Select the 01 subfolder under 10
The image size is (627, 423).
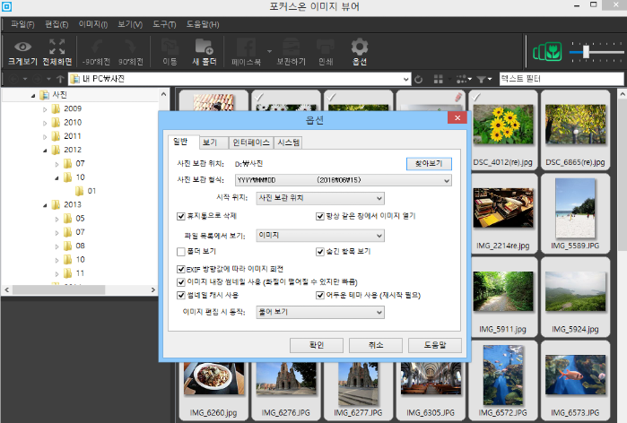91,191
